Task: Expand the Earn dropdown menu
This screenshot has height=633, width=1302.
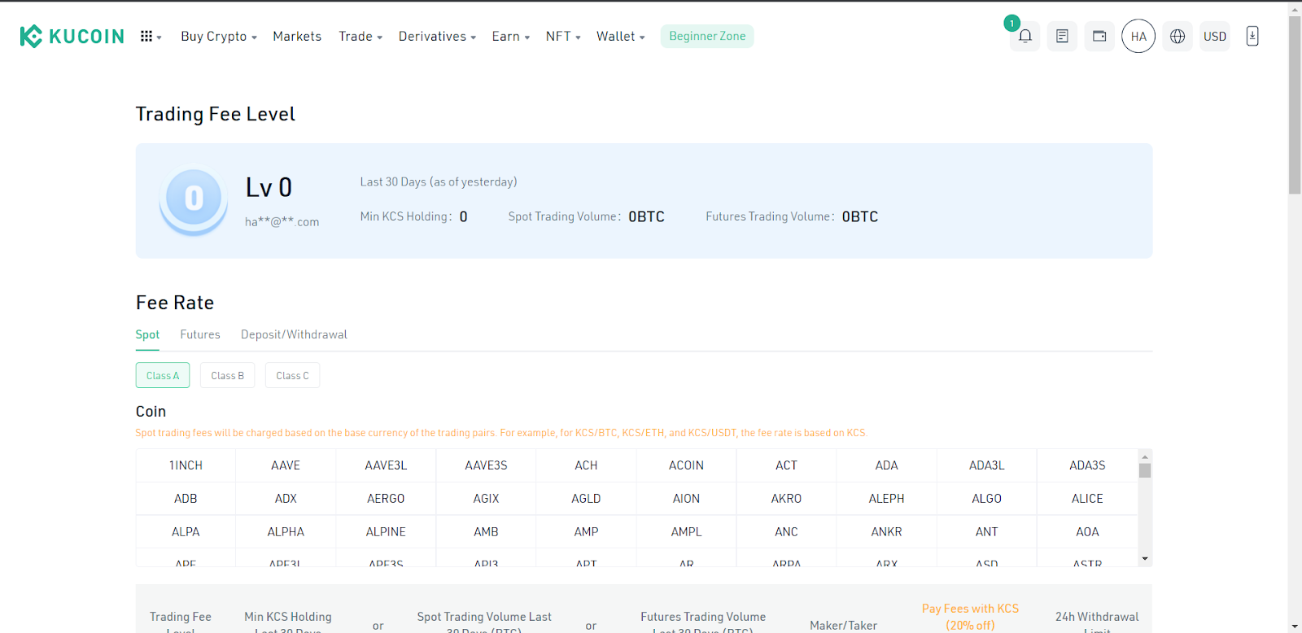Action: click(x=511, y=37)
